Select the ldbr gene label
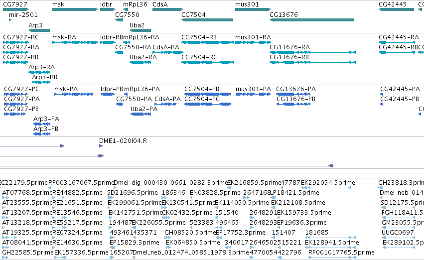Image resolution: width=424 pixels, height=260 pixels. 106,4
